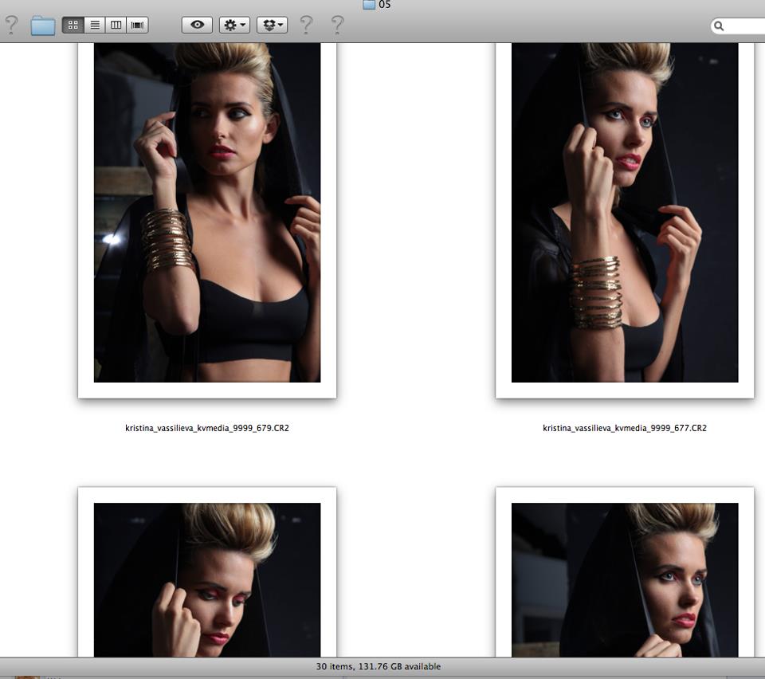The width and height of the screenshot is (765, 679).
Task: Open the Dropbox dropdown menu
Action: click(x=273, y=25)
